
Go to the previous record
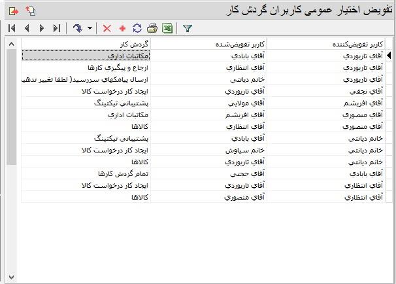27,29
